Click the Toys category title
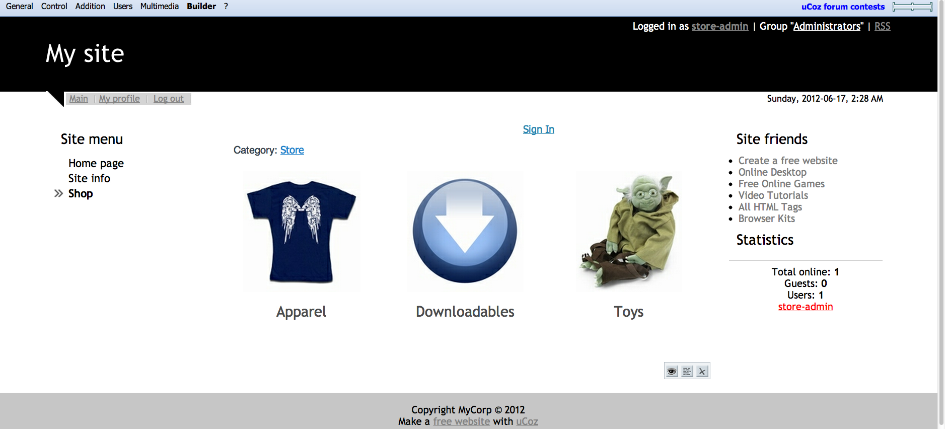Image resolution: width=945 pixels, height=429 pixels. [x=628, y=312]
